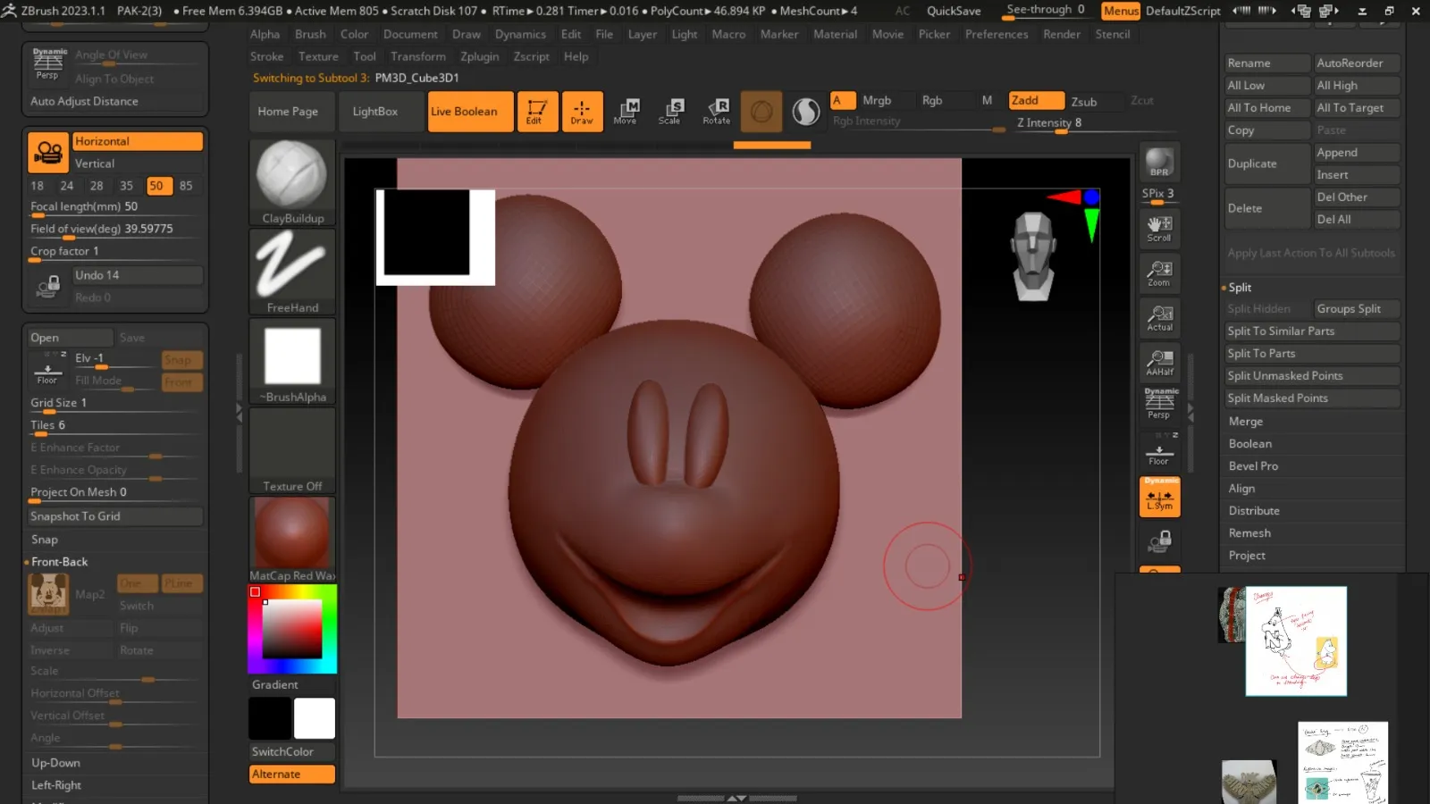This screenshot has width=1430, height=804.
Task: Click the Actual size icon on the right shelf
Action: point(1159,317)
